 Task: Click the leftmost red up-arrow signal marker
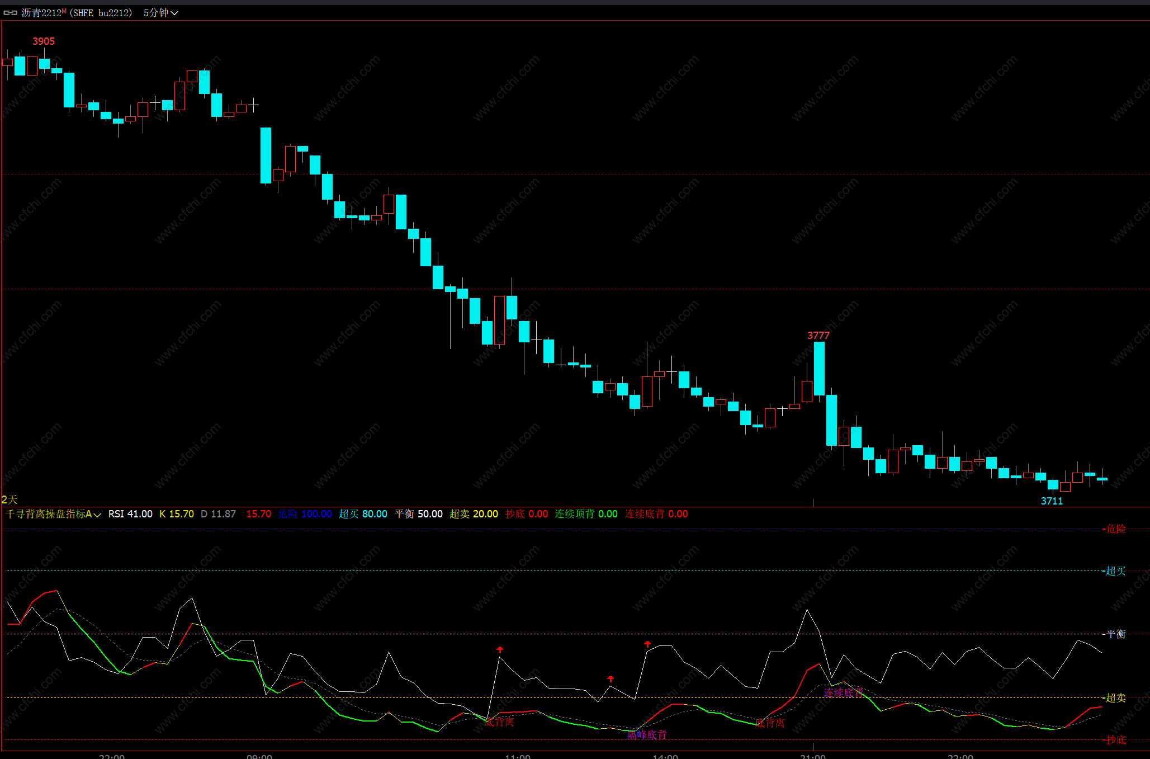click(x=500, y=649)
